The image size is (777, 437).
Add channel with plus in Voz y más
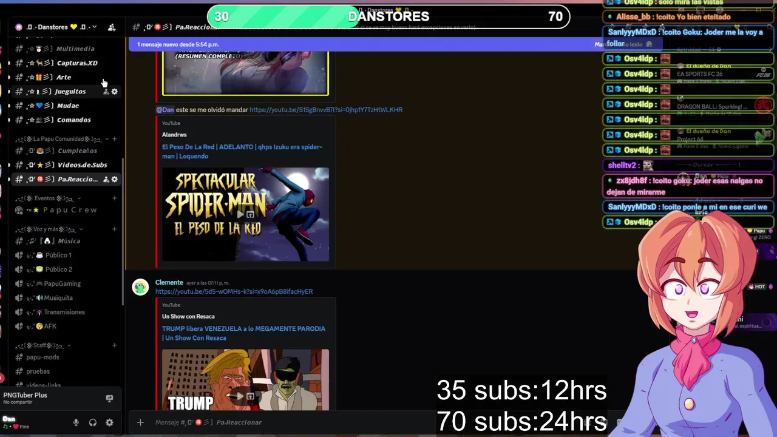114,229
